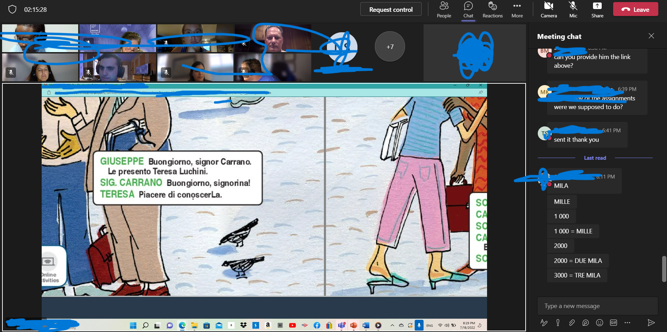Screen dimensions: 667x332
Task: Click the Windows Start icon in shared taskbar
Action: pos(133,325)
